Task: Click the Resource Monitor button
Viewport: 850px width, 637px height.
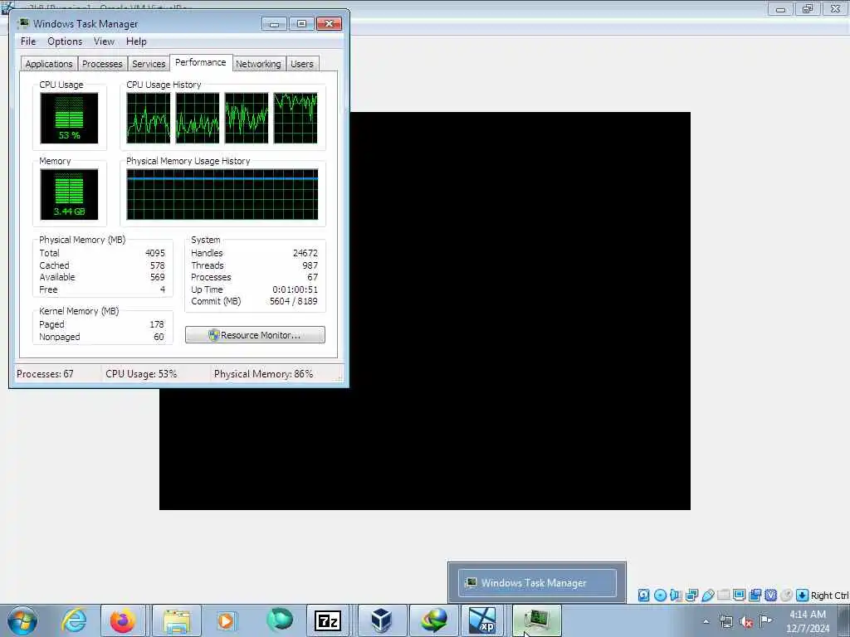Action: pyautogui.click(x=255, y=335)
